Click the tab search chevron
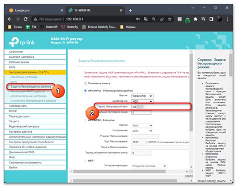 [x=192, y=7]
